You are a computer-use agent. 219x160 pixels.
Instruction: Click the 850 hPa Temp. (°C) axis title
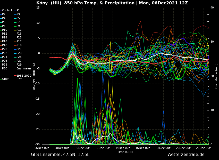point(34,76)
